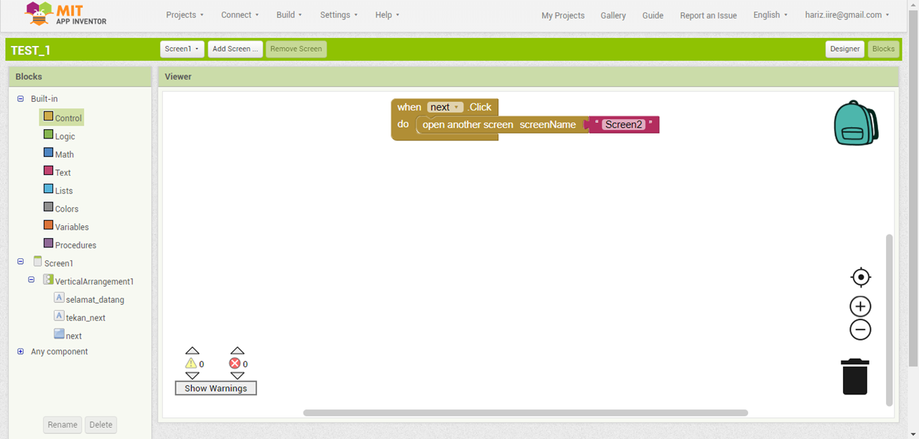This screenshot has width=919, height=439.
Task: Click the center workspace crosshair icon
Action: pos(860,278)
